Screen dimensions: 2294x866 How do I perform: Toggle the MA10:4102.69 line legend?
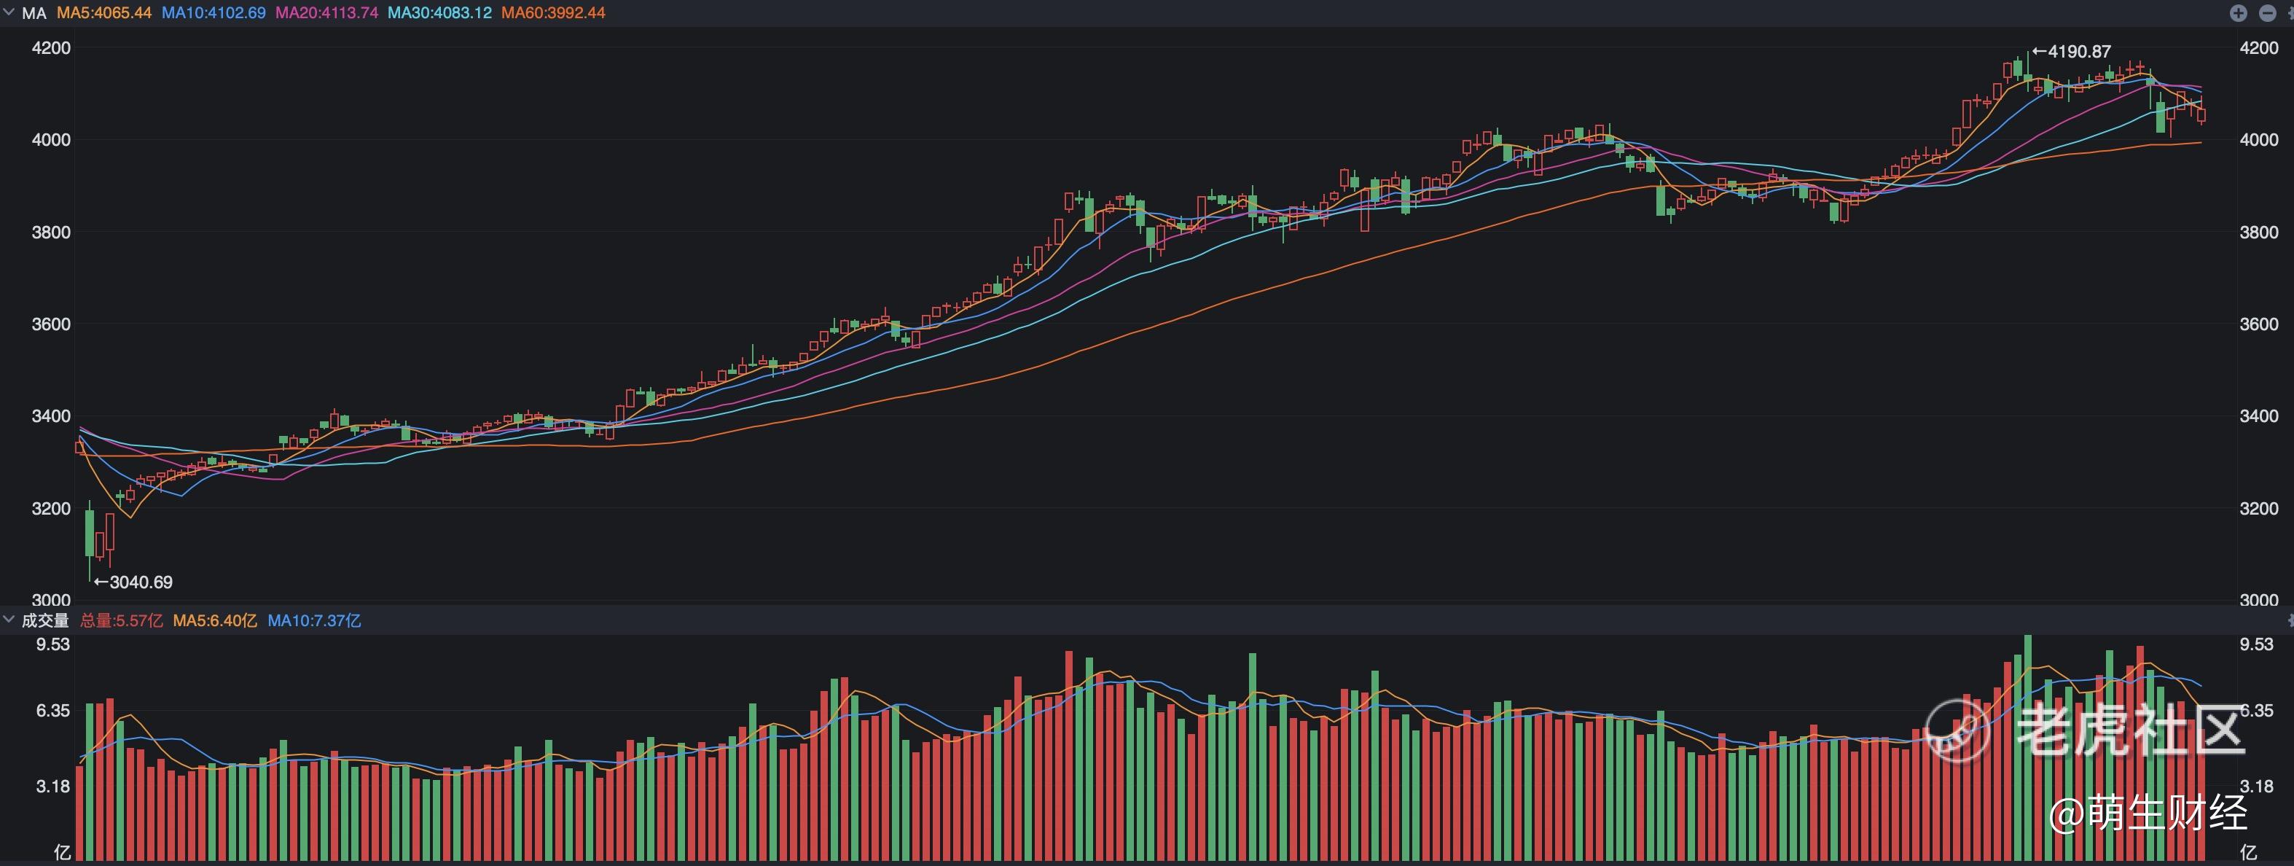click(213, 13)
